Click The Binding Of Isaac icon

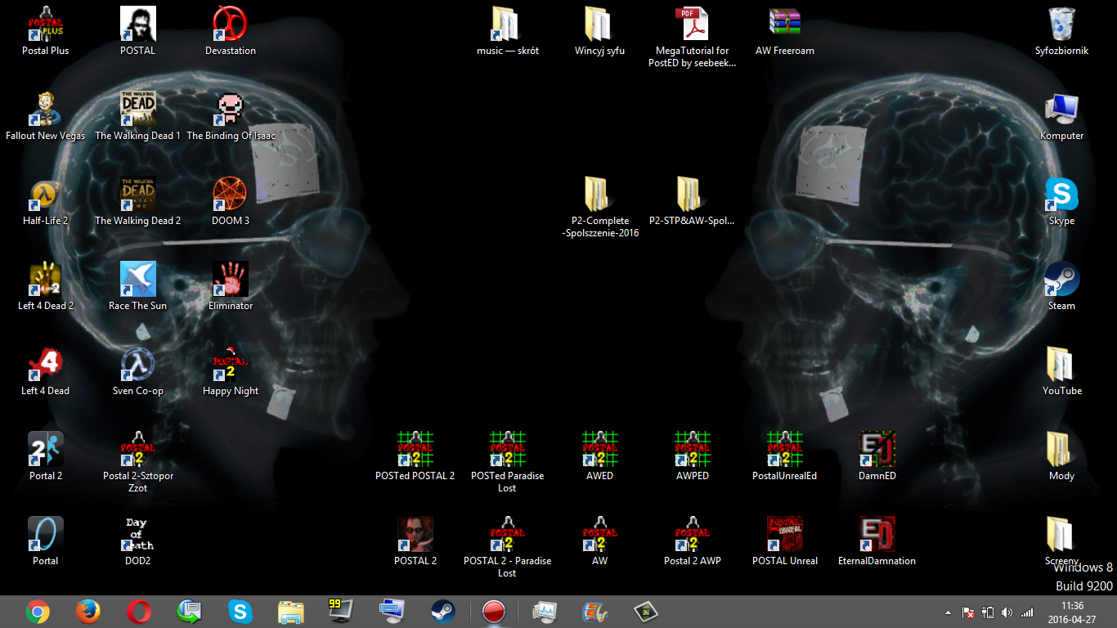coord(231,116)
